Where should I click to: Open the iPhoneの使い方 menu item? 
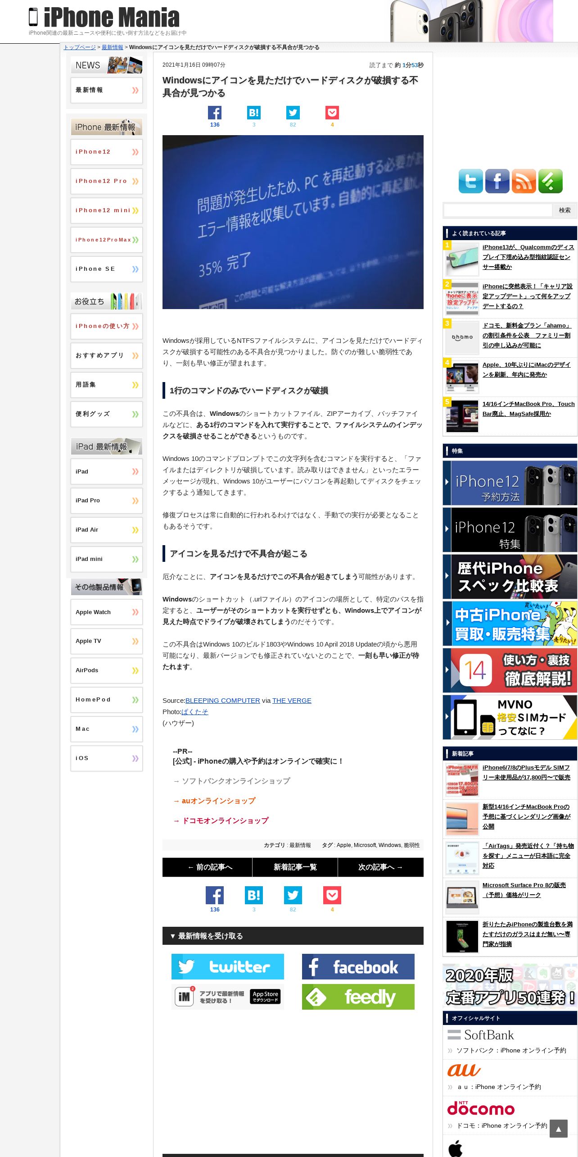point(107,326)
